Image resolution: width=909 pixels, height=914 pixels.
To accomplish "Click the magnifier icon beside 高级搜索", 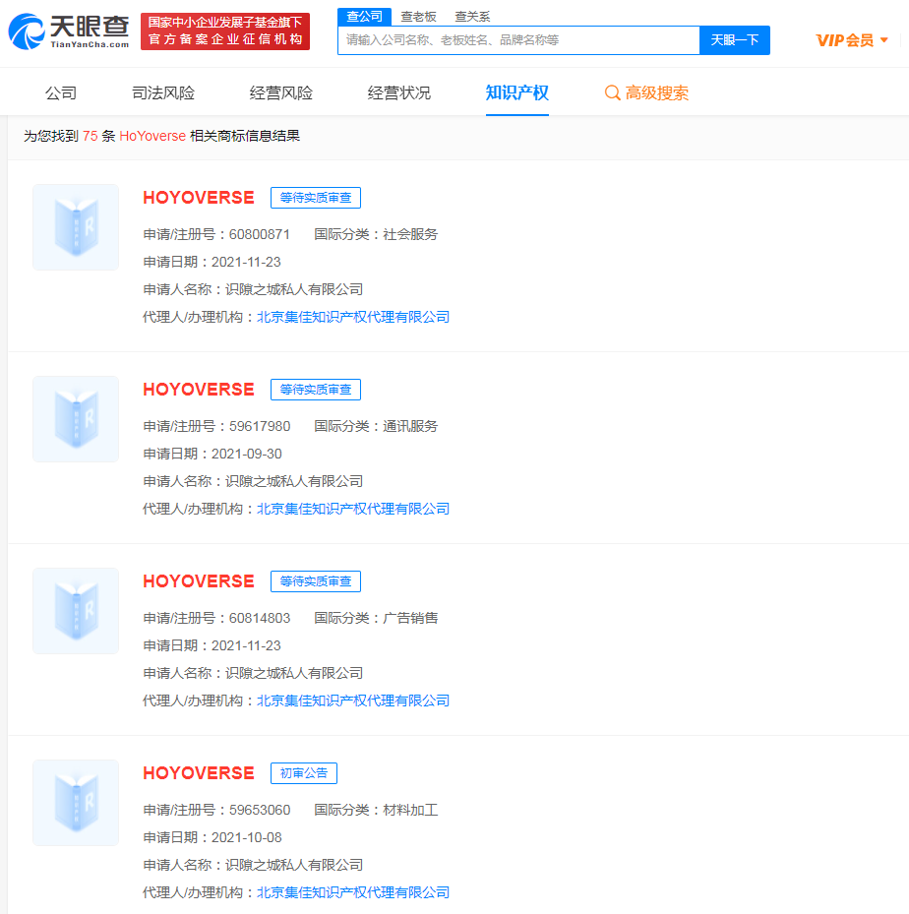I will (x=612, y=92).
